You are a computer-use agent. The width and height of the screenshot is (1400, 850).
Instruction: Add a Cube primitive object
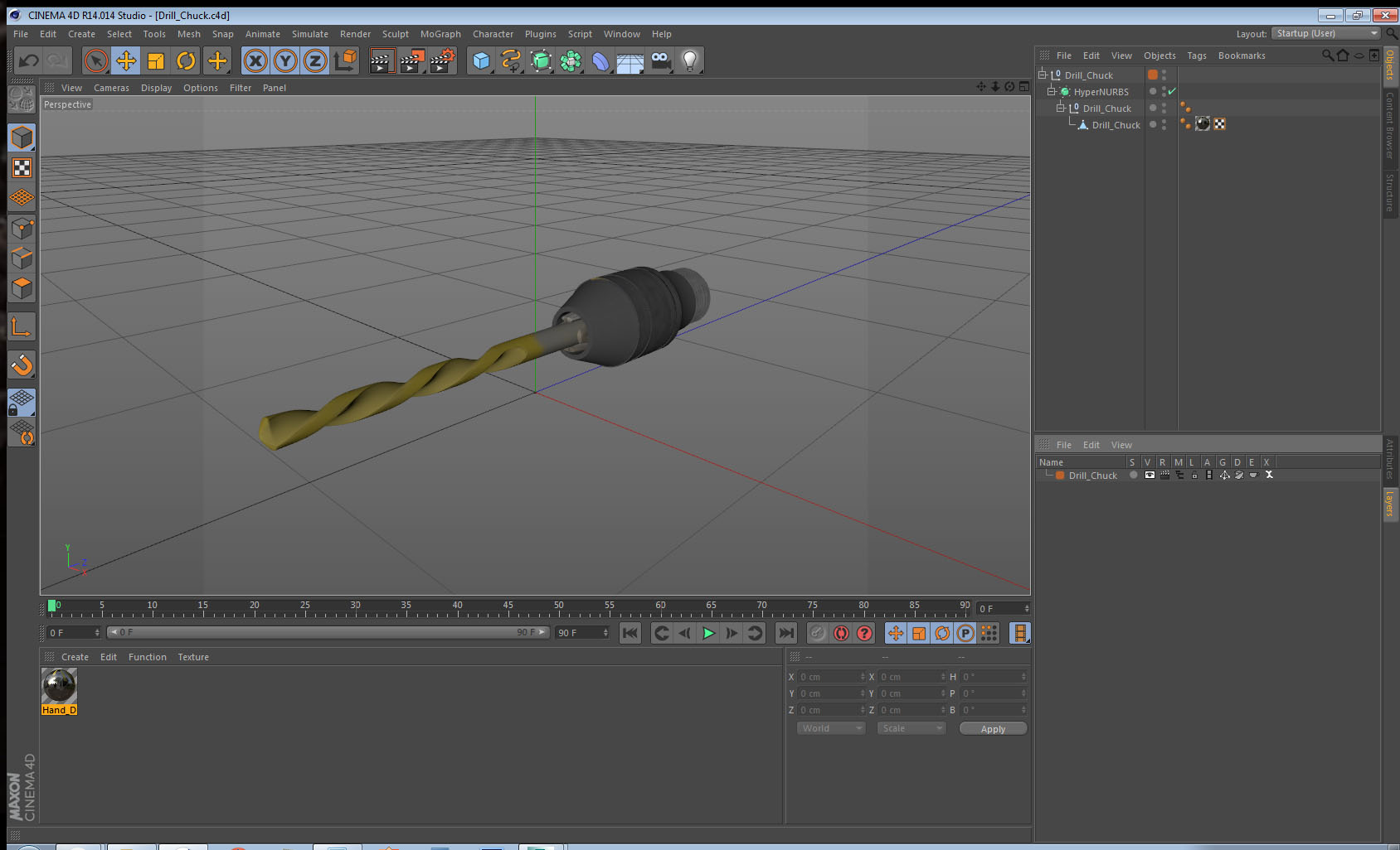(481, 60)
